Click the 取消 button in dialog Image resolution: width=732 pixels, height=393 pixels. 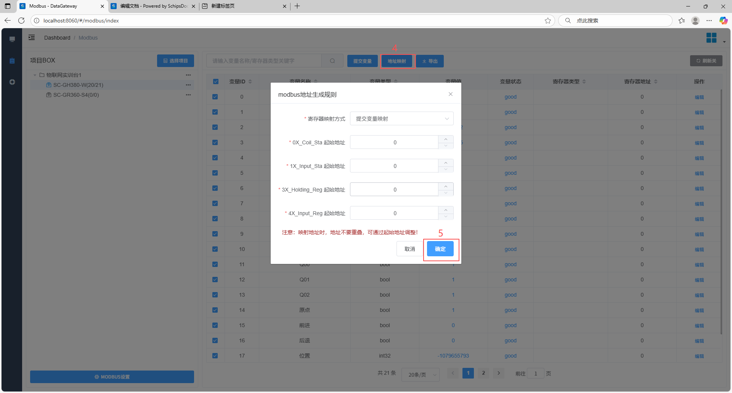tap(409, 249)
